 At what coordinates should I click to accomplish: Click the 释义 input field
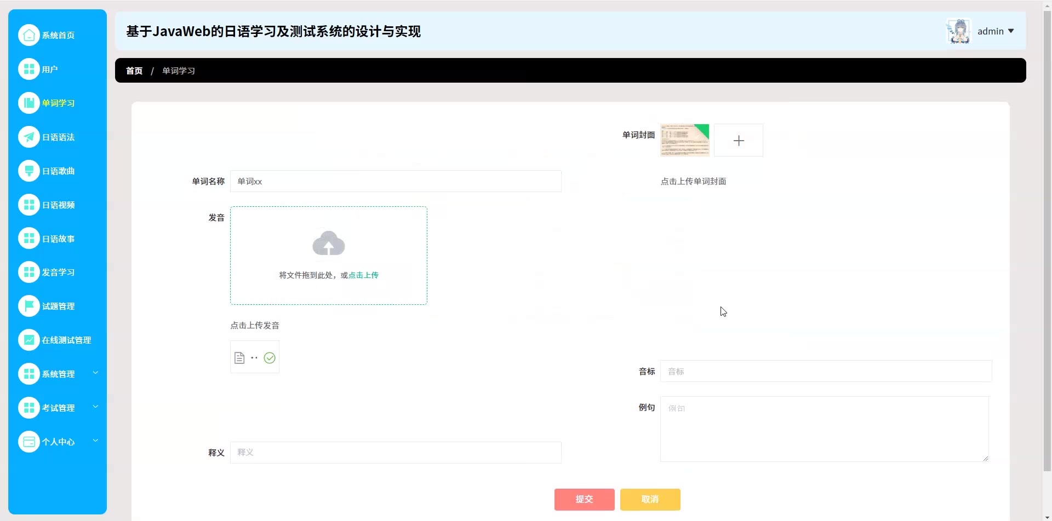click(x=396, y=453)
